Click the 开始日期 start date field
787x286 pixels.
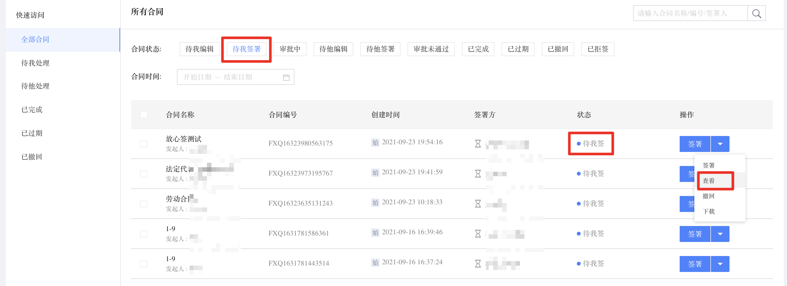197,77
